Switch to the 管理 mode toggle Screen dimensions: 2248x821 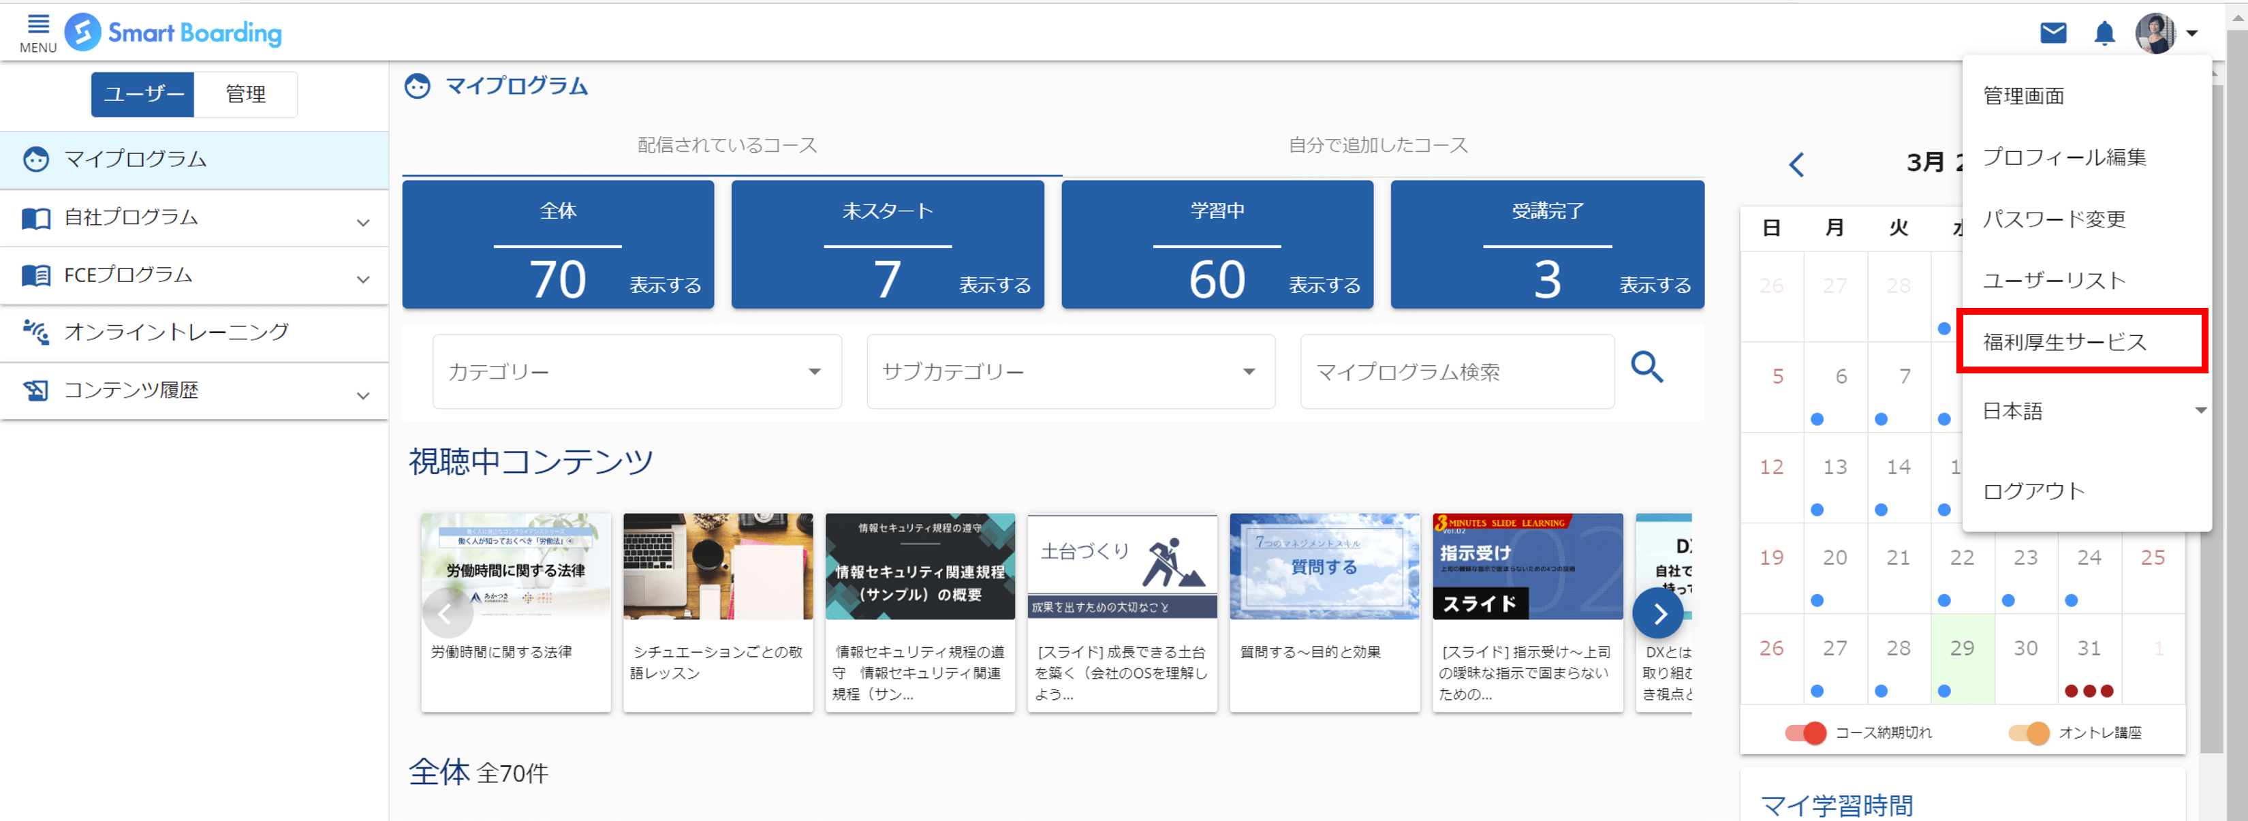point(245,94)
